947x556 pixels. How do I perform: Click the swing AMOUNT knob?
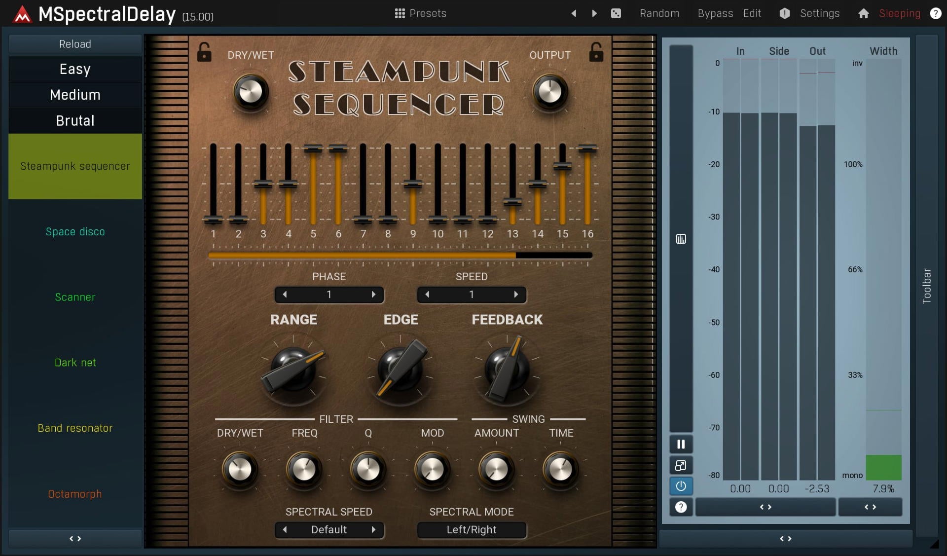coord(496,469)
